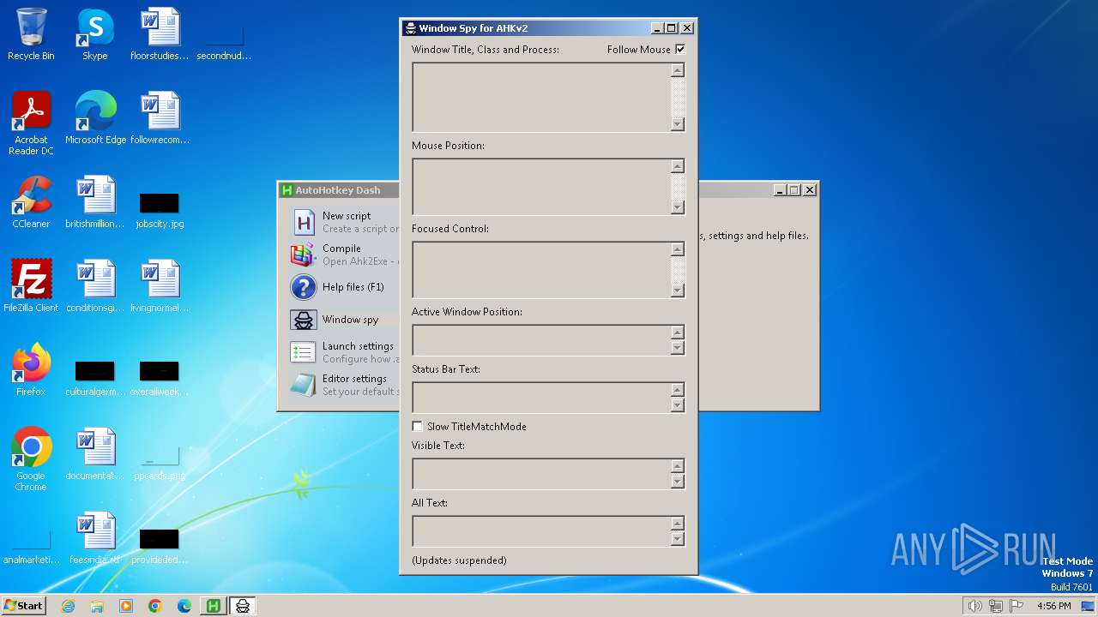
Task: Open the Windows Start button
Action: tap(23, 606)
